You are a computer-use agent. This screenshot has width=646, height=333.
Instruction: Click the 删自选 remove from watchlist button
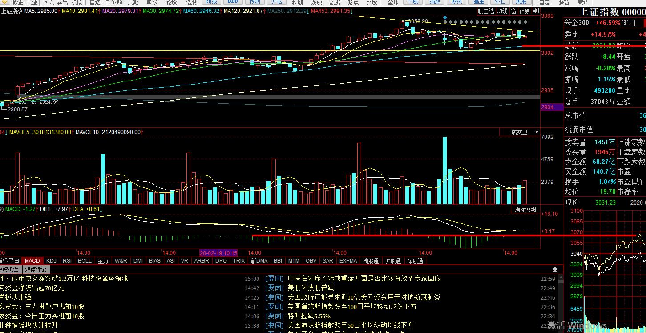tap(486, 11)
